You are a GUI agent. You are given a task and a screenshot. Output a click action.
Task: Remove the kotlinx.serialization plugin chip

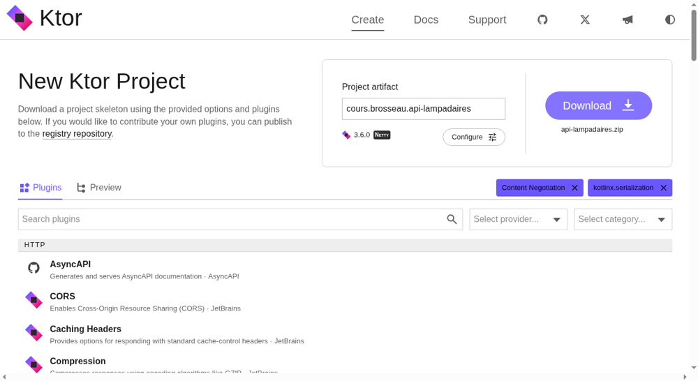[663, 188]
